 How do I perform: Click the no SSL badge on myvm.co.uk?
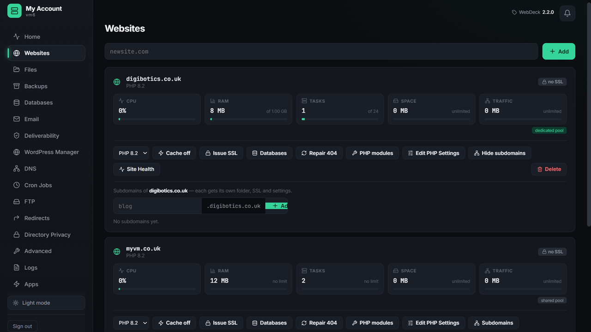pos(552,252)
